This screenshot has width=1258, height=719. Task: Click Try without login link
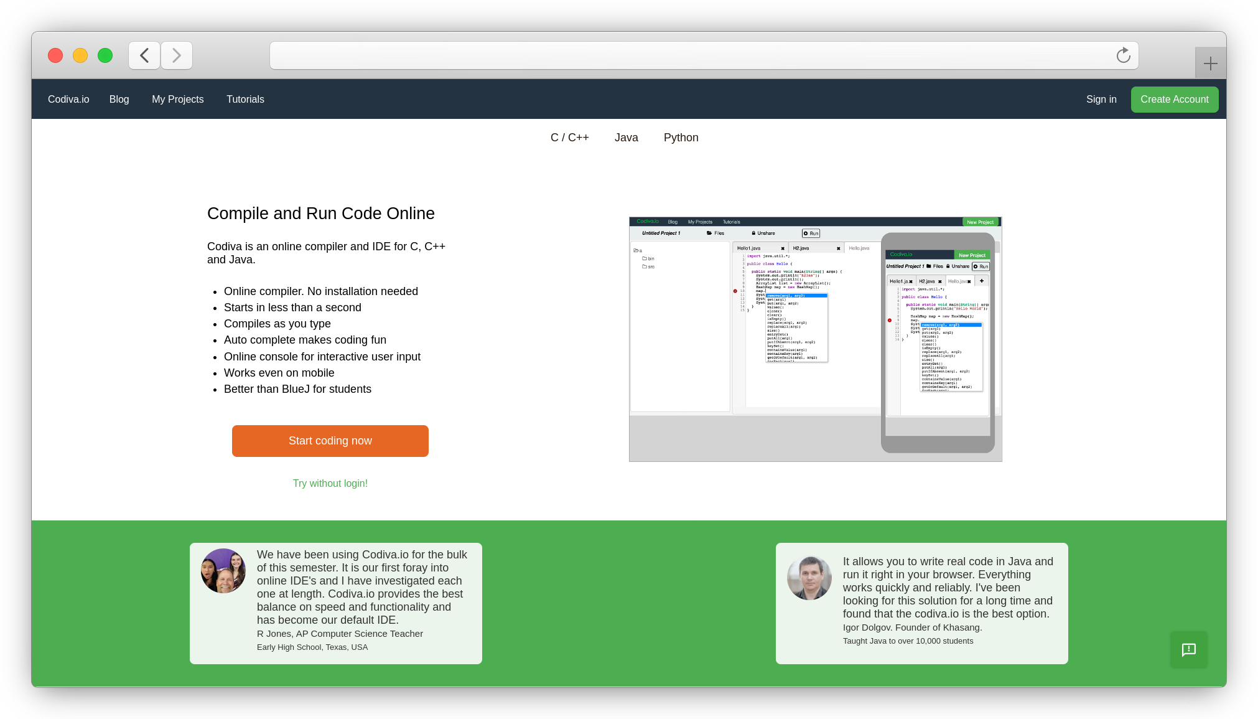(330, 483)
